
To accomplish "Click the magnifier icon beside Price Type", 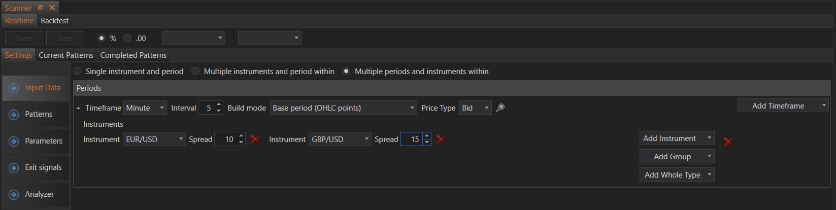I will tap(500, 108).
